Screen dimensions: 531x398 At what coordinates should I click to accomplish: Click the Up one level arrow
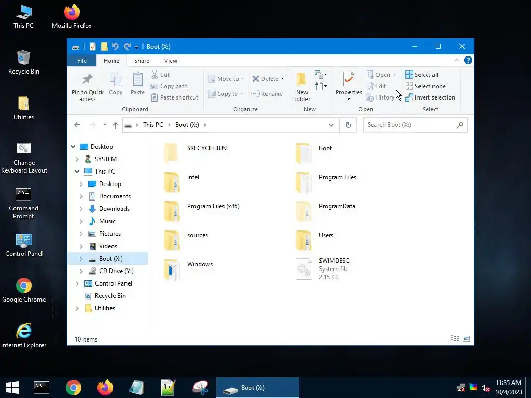[116, 125]
